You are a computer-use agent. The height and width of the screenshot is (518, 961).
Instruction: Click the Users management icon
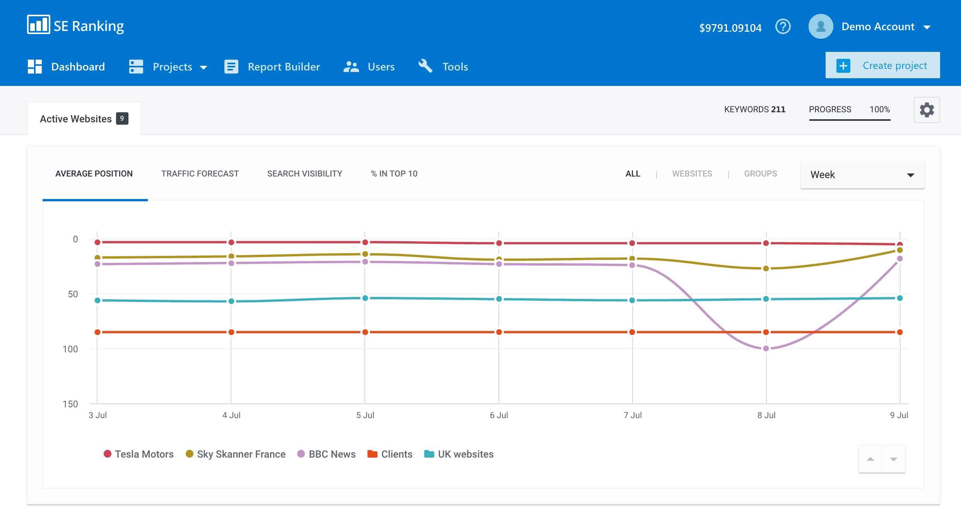351,66
